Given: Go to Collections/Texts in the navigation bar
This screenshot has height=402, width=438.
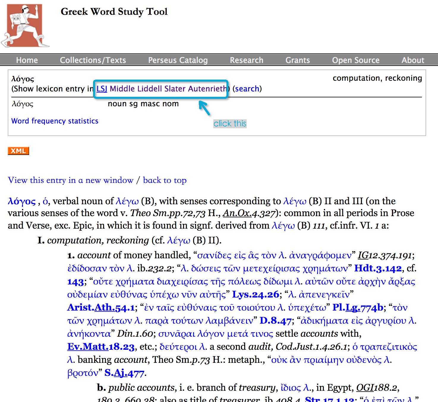Looking at the screenshot, I should coord(93,60).
